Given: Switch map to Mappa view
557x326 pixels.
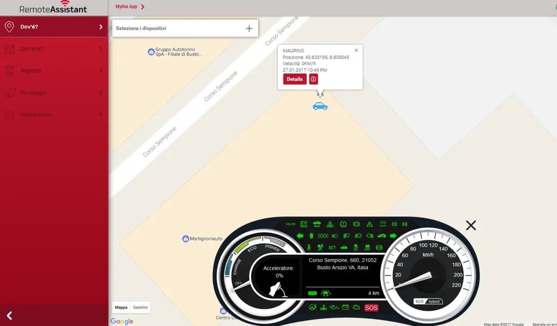Looking at the screenshot, I should pyautogui.click(x=121, y=307).
